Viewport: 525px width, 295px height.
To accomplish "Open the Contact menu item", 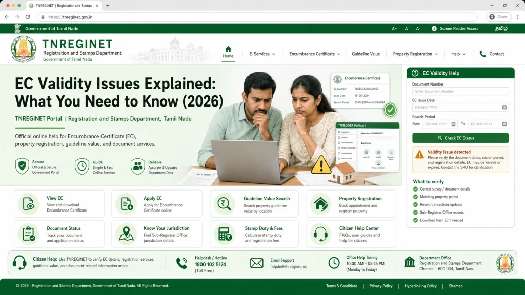I will (x=496, y=54).
